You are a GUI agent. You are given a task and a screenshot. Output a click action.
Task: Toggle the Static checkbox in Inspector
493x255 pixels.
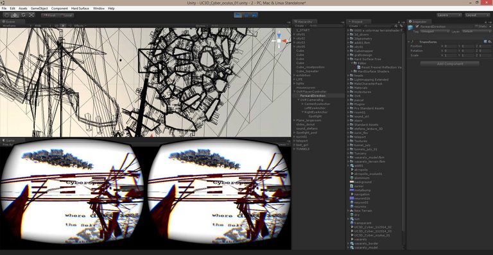tap(476, 26)
